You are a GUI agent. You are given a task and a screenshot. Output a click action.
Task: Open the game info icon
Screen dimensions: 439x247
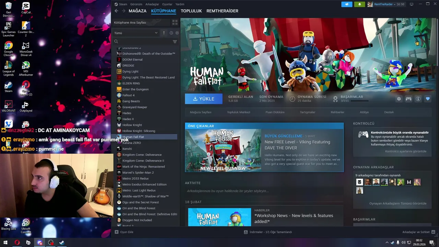(x=418, y=99)
